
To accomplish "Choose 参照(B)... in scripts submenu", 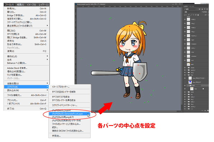I will click(69, 136).
